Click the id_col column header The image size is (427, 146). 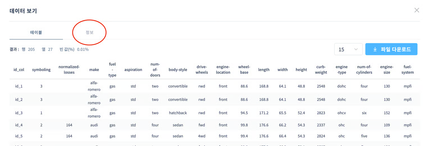19,70
